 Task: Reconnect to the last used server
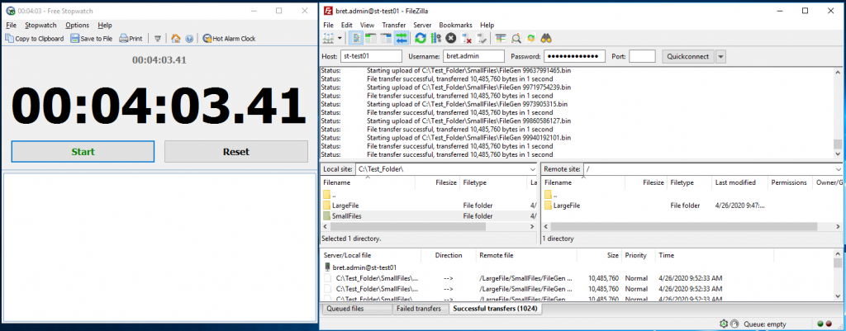[x=482, y=38]
